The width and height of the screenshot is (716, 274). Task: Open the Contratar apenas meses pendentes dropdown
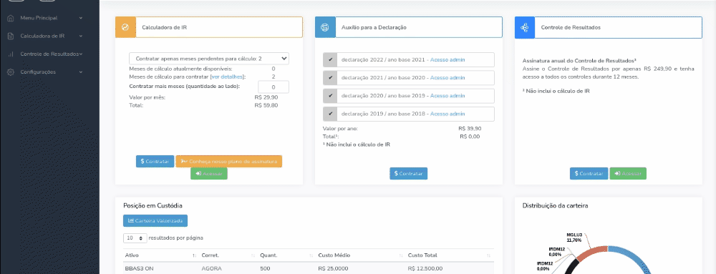tap(209, 59)
